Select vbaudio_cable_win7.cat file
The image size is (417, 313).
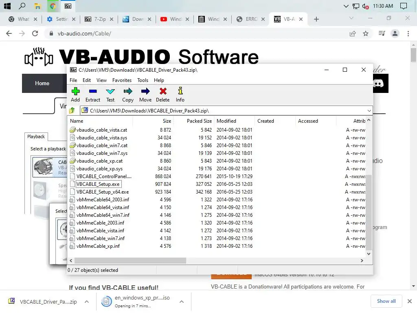click(102, 145)
